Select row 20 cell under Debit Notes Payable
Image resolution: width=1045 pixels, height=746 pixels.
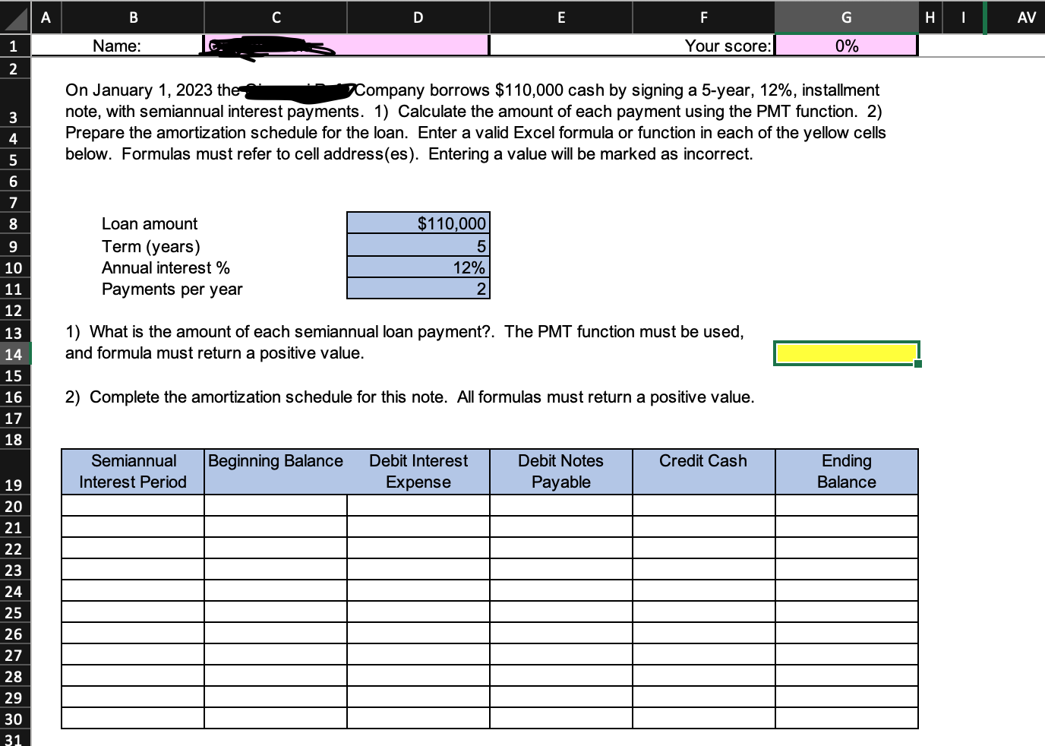561,505
